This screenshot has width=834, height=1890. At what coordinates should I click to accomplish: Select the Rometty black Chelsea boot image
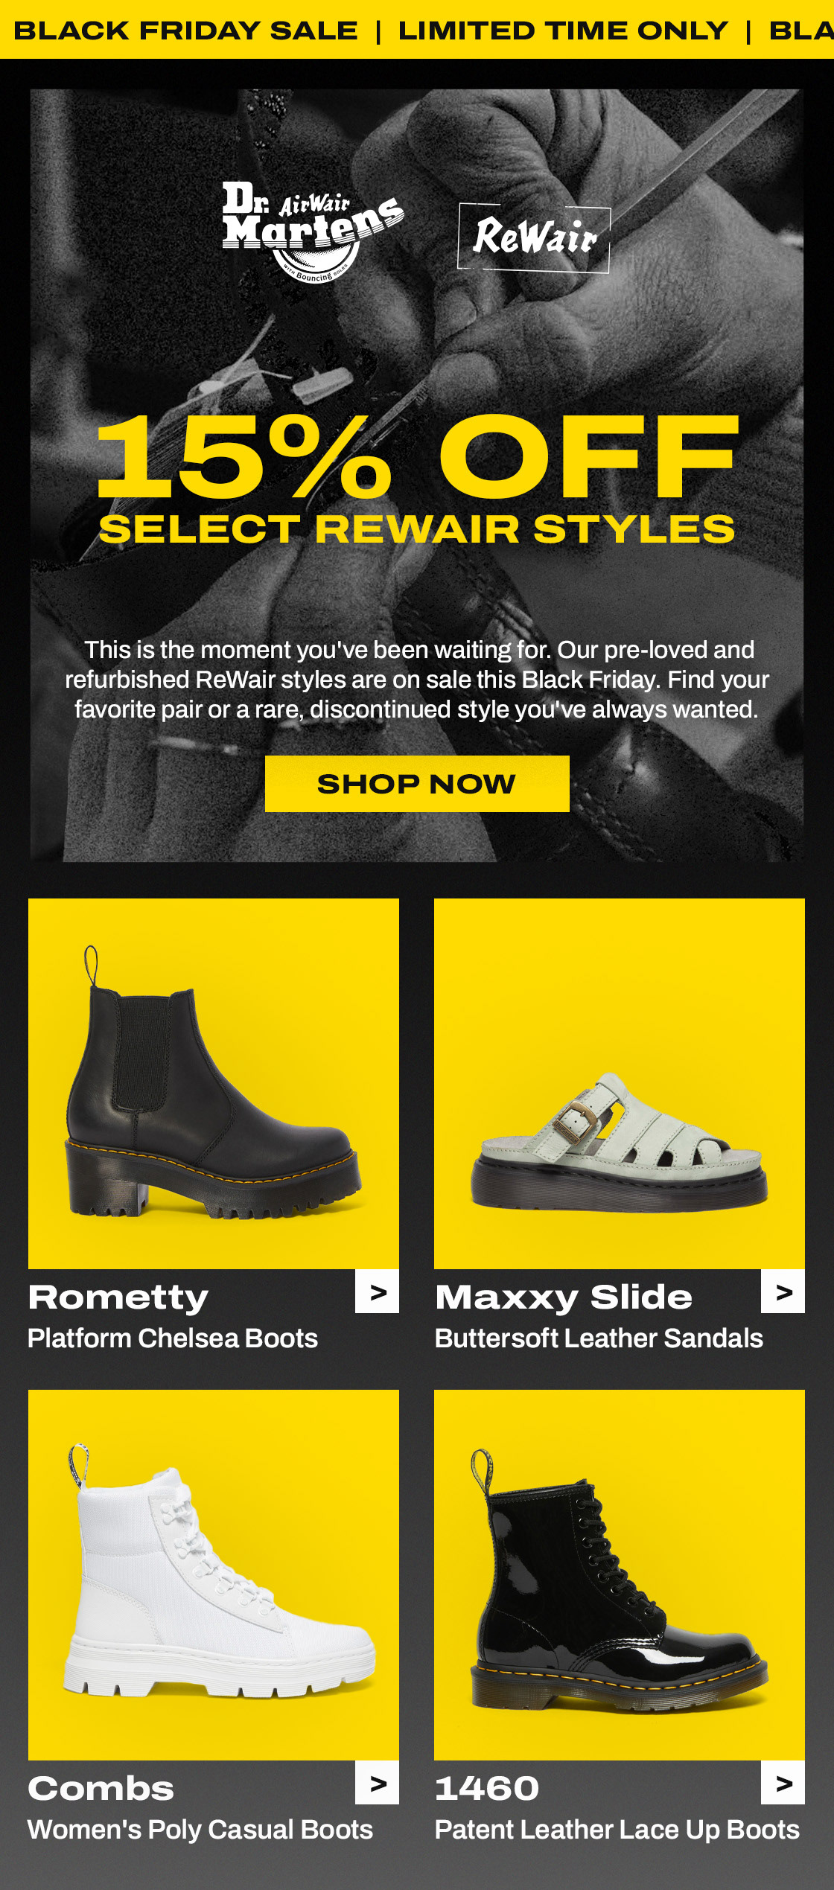click(214, 1084)
